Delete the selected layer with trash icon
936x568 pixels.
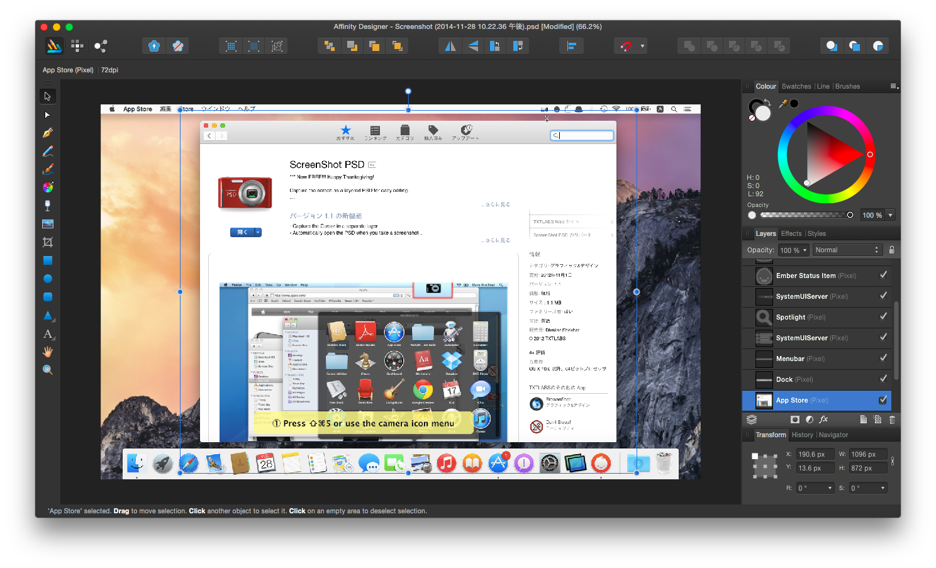[x=892, y=420]
